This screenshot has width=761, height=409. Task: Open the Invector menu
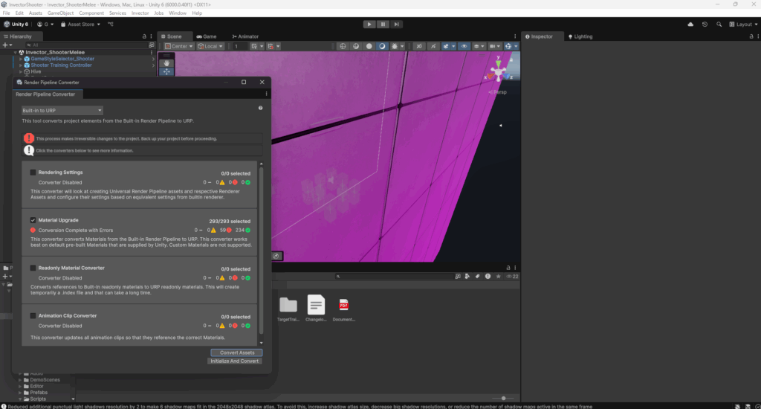(140, 13)
